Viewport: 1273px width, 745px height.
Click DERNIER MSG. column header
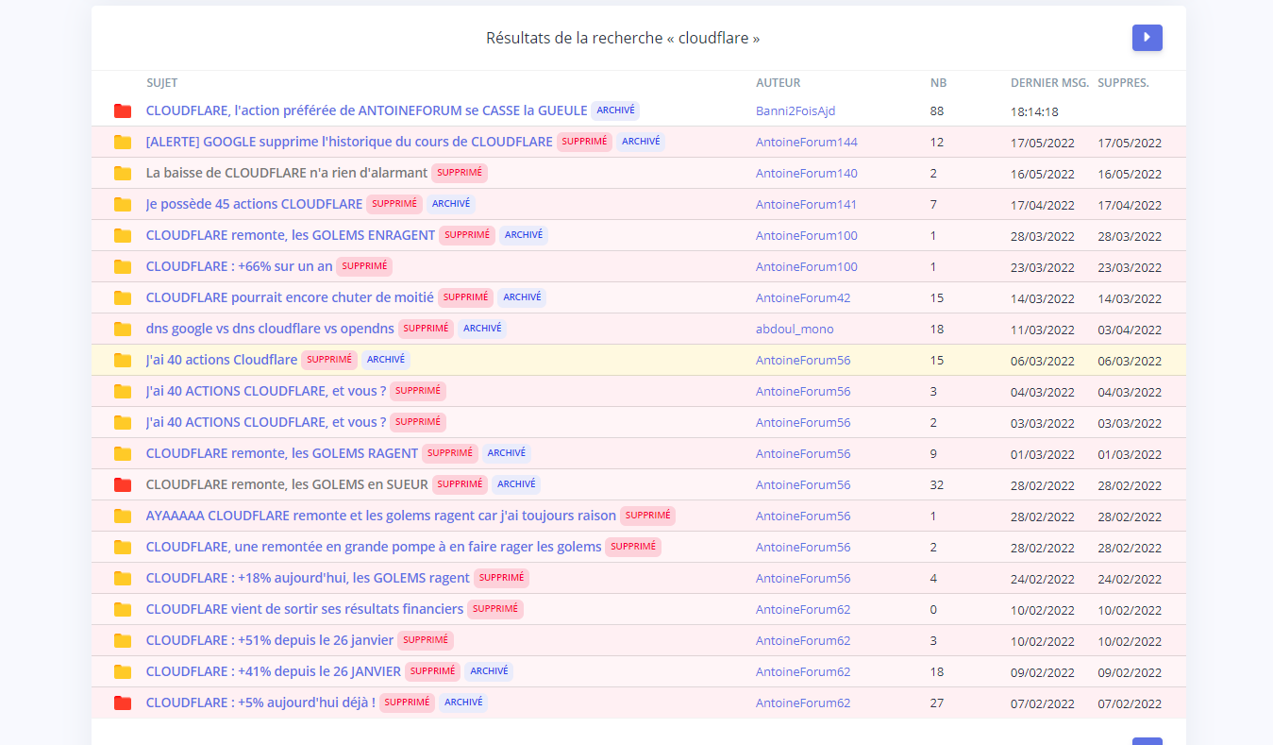click(x=1049, y=83)
